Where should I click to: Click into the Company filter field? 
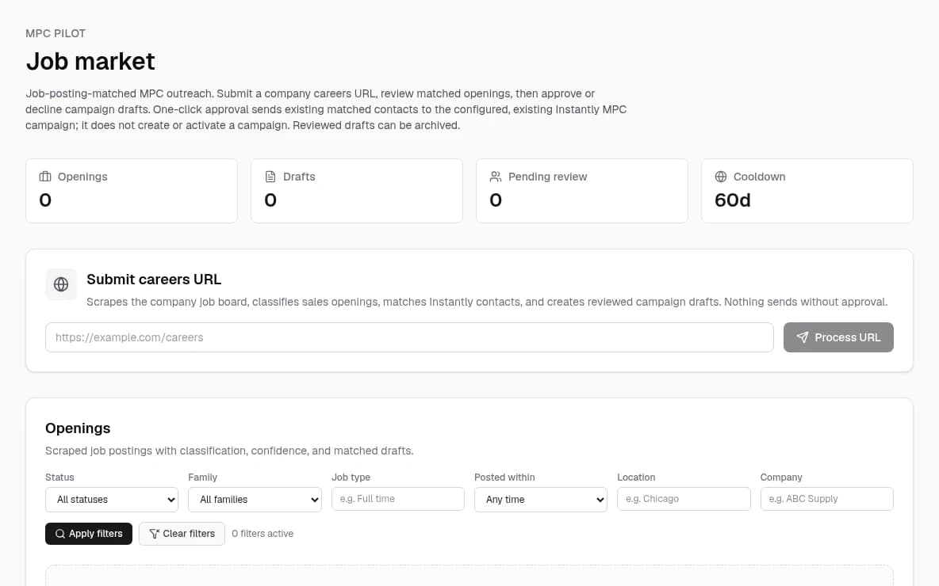[827, 499]
